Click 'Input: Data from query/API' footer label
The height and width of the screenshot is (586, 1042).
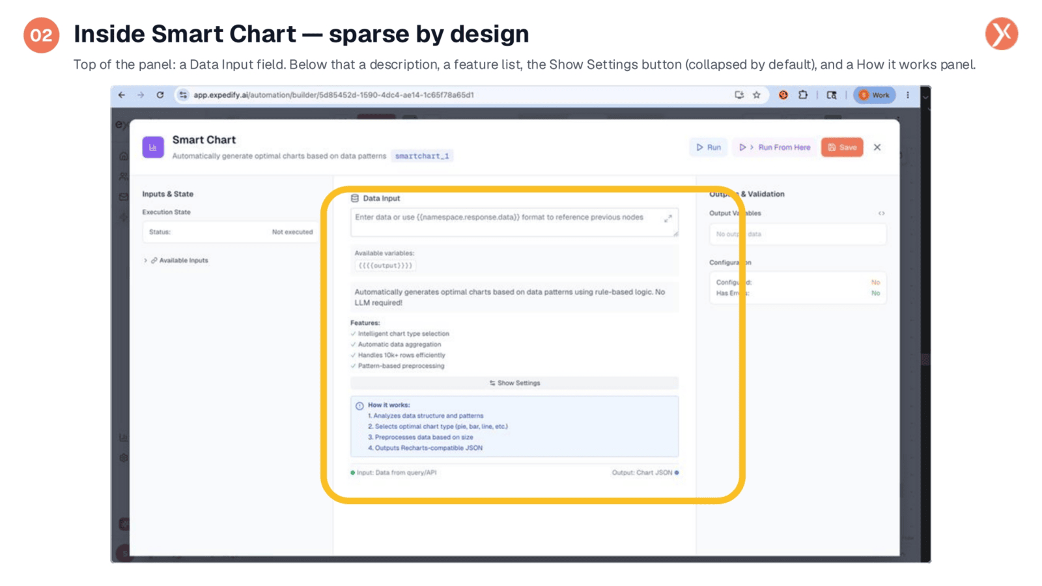(397, 473)
